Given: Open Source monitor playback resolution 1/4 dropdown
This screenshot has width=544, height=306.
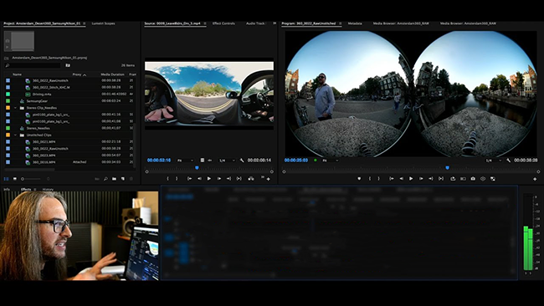Looking at the screenshot, I should [x=227, y=161].
